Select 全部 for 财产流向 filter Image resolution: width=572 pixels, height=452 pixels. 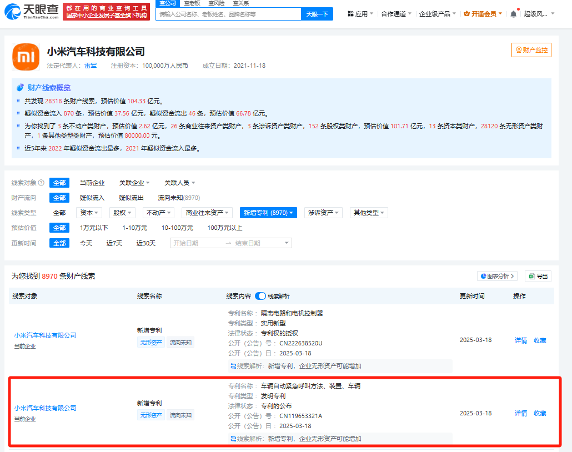pos(59,198)
